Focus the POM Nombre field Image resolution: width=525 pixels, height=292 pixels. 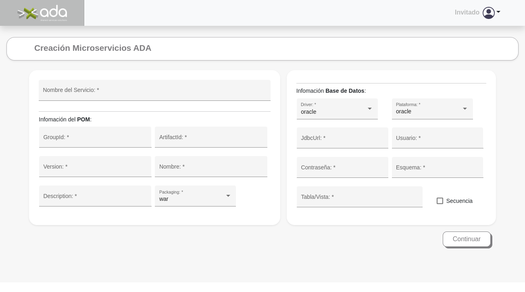[x=211, y=167]
